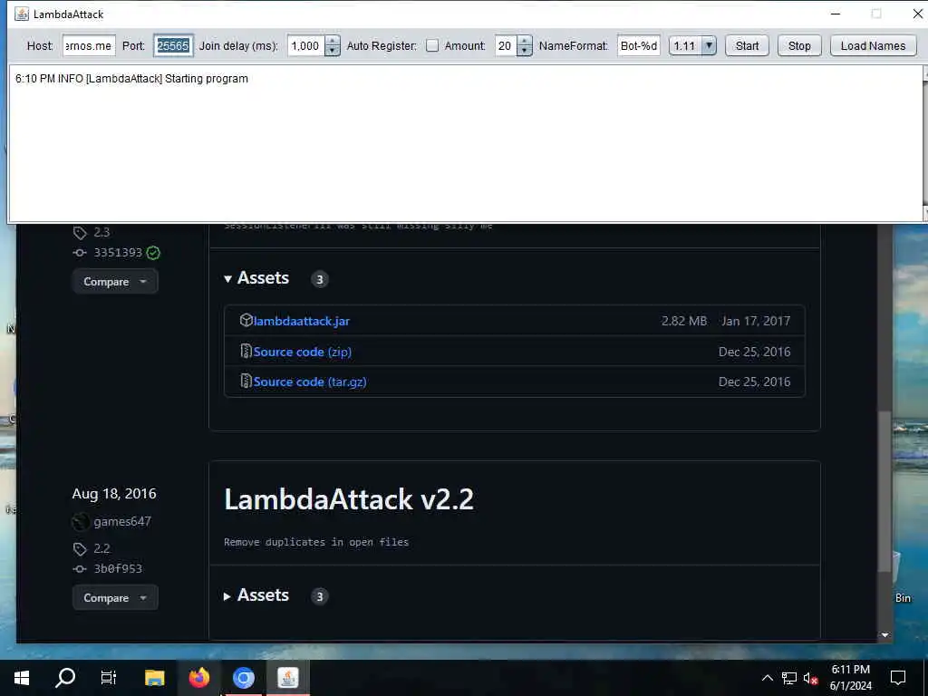Click the Amount value field

point(506,45)
